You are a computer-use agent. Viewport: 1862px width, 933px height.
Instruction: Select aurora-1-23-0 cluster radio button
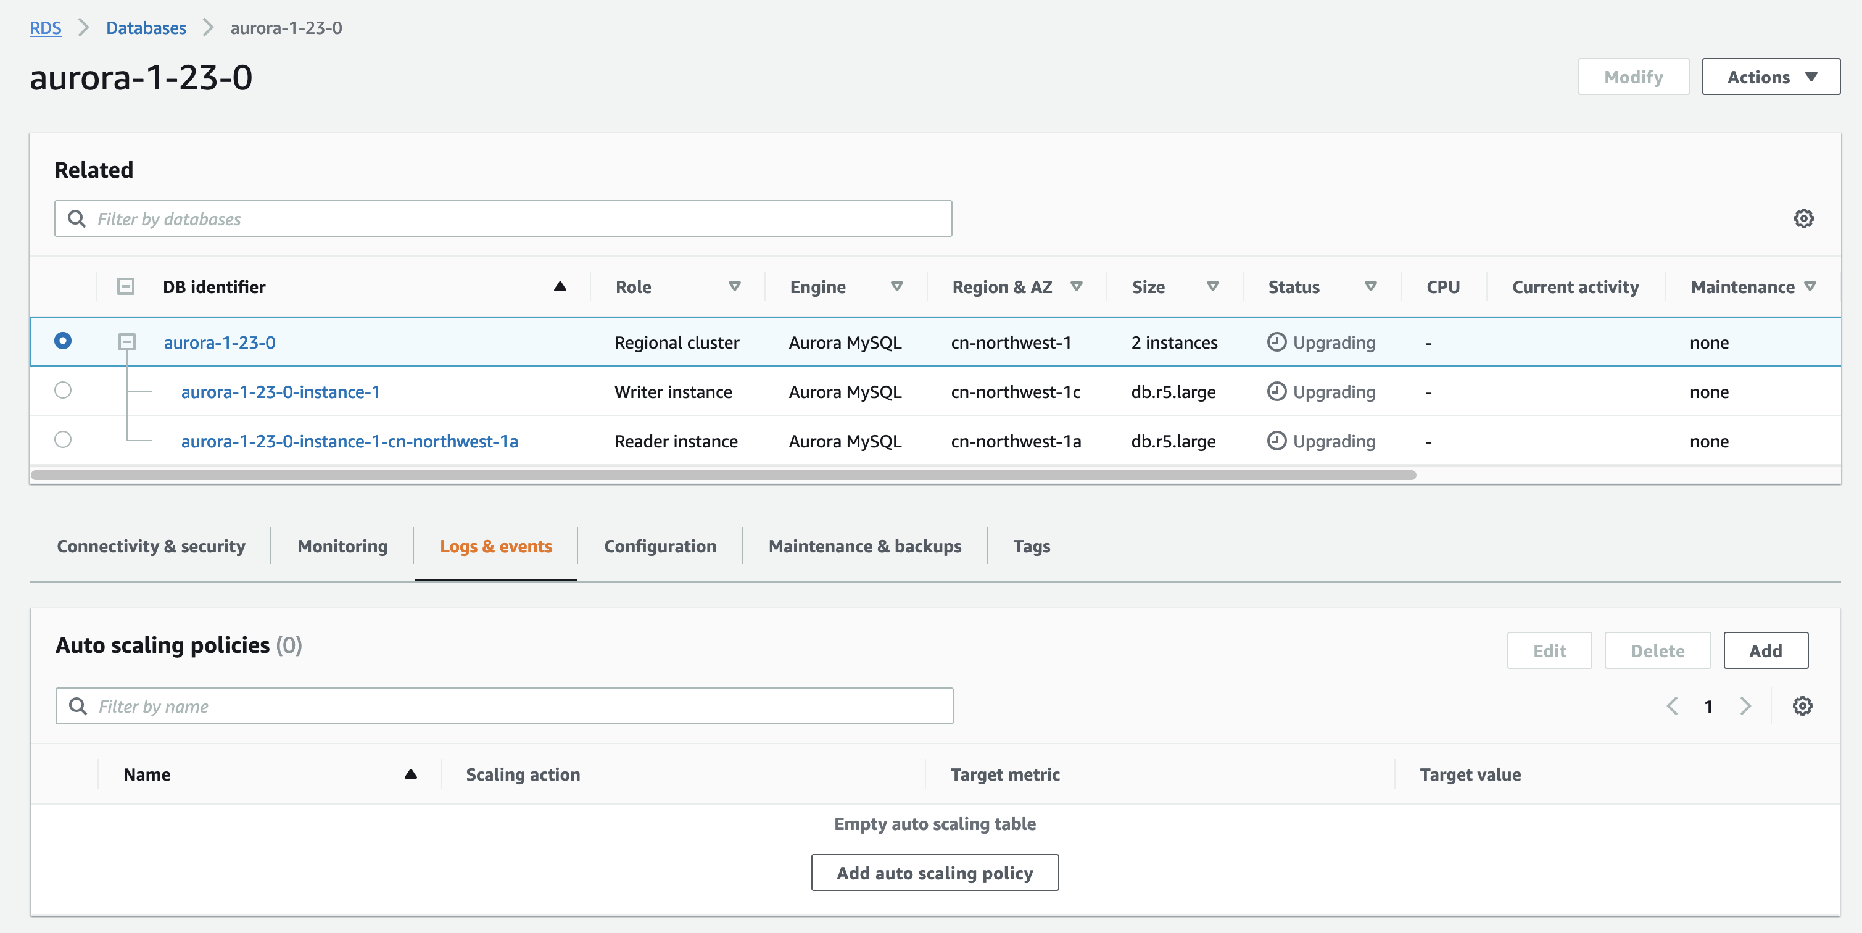[x=63, y=341]
